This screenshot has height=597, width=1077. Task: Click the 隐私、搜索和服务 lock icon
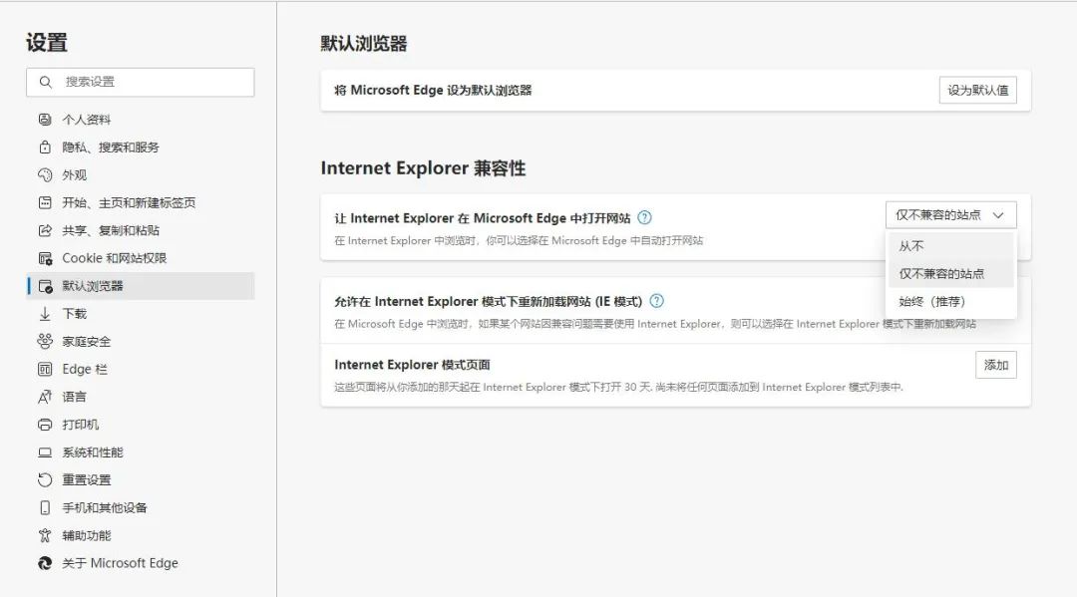45,147
